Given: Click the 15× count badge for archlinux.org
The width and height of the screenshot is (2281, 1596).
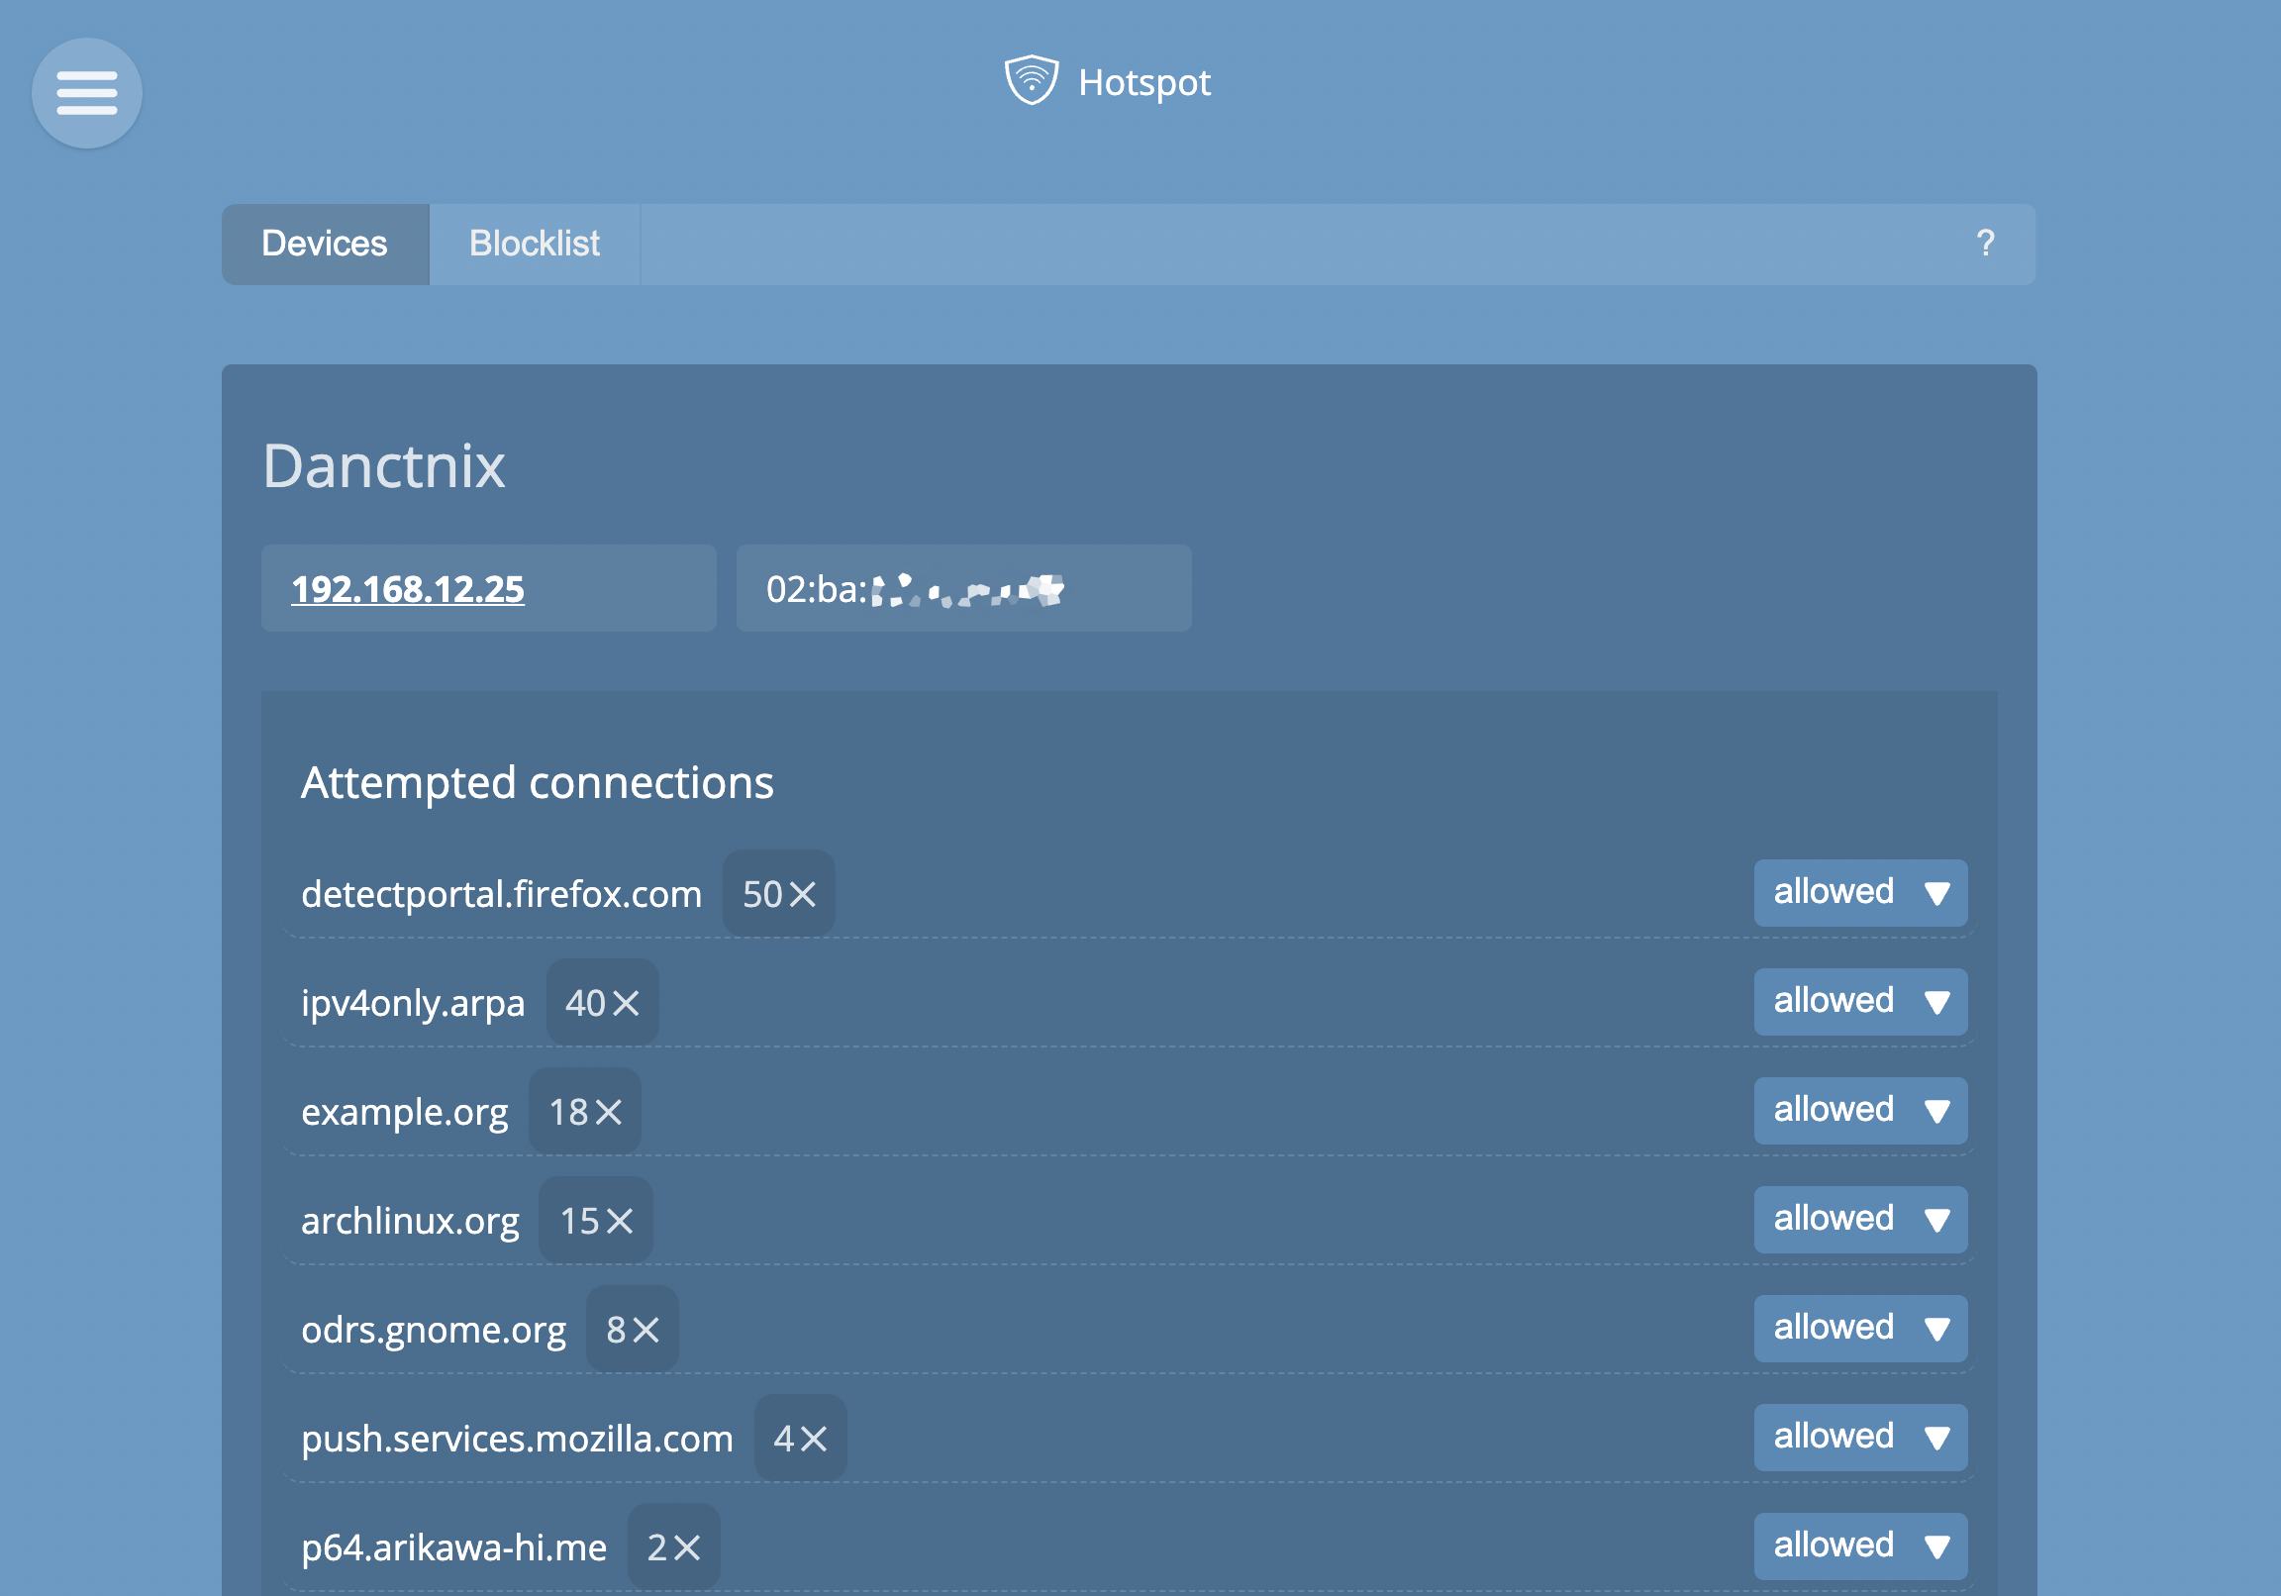Looking at the screenshot, I should point(595,1221).
